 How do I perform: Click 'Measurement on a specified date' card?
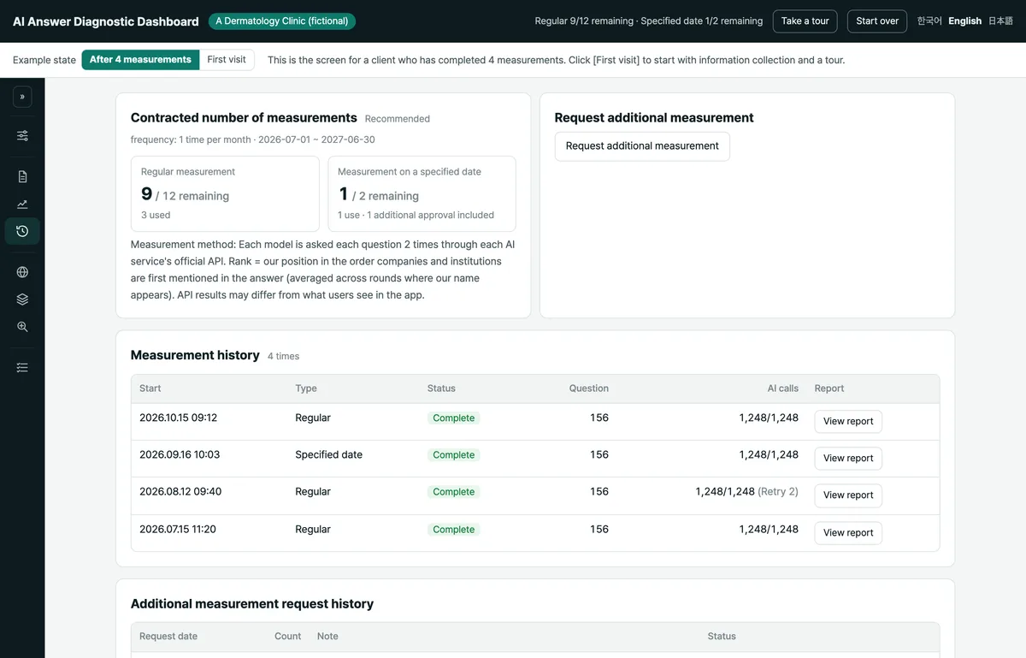422,193
